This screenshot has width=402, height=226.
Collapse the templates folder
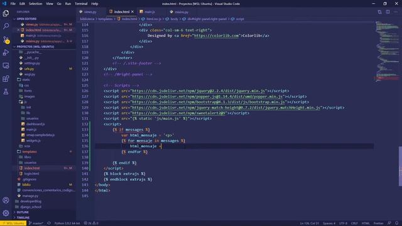pos(30,152)
